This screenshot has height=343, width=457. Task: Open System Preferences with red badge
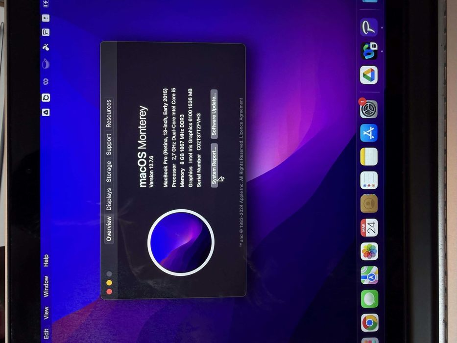click(368, 108)
